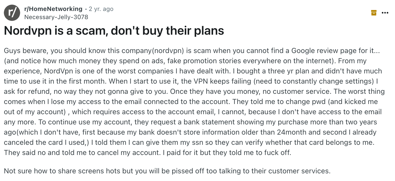Click the r/ subreddit avatar icon
Image resolution: width=395 pixels, height=181 pixels.
pos(12,13)
